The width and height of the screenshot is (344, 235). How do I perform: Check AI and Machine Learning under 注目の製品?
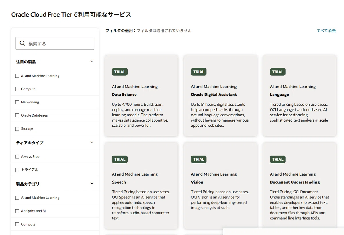[x=17, y=76]
